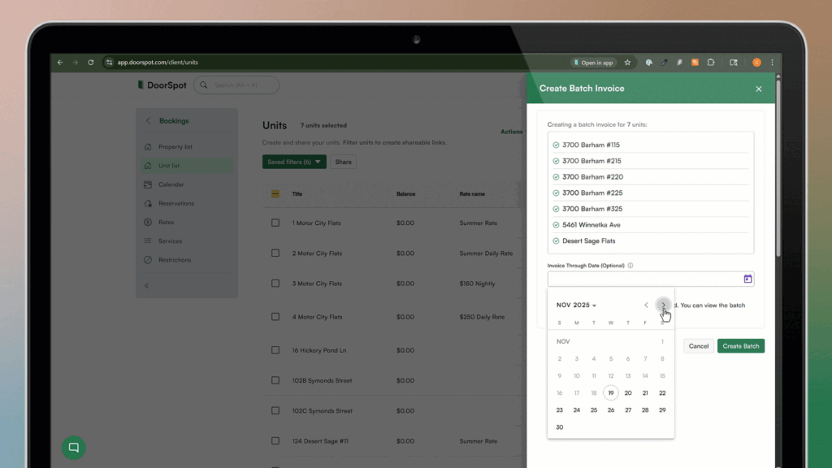Open Property list in the sidebar
The height and width of the screenshot is (468, 832).
click(175, 147)
